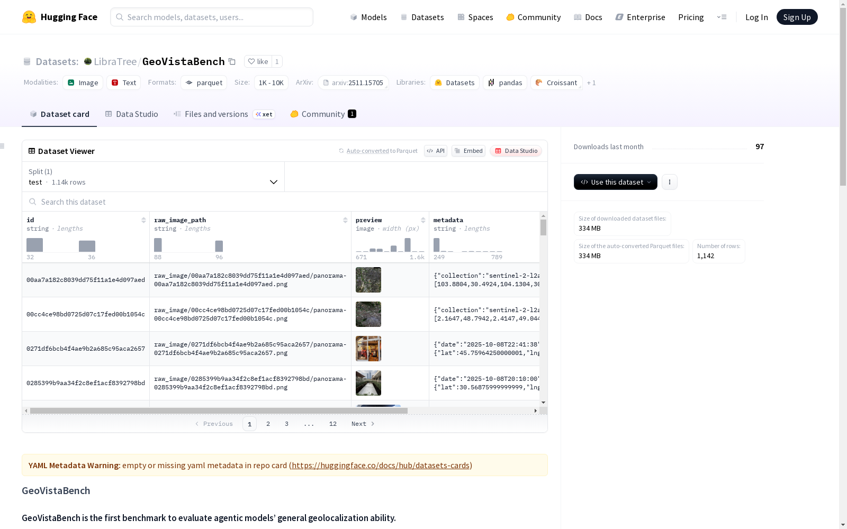The image size is (847, 529).
Task: Sort the preview column
Action: click(x=423, y=220)
